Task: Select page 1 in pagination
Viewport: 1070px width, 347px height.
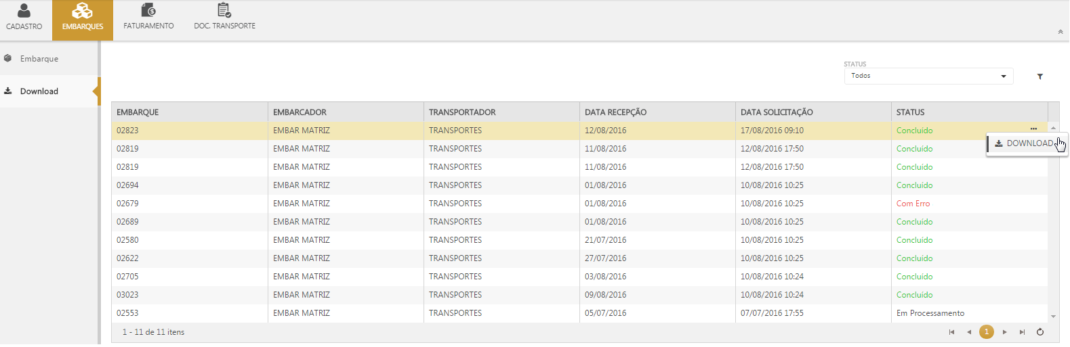Action: (987, 332)
